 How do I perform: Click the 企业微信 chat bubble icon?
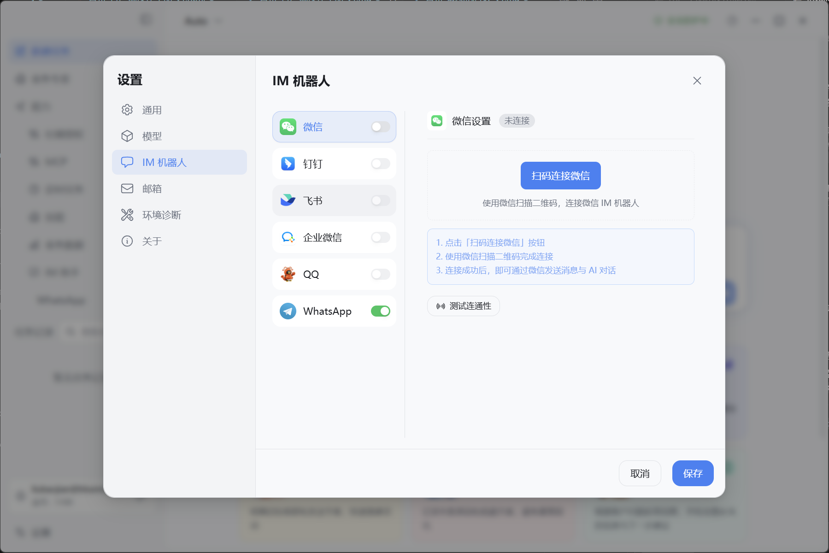point(288,237)
